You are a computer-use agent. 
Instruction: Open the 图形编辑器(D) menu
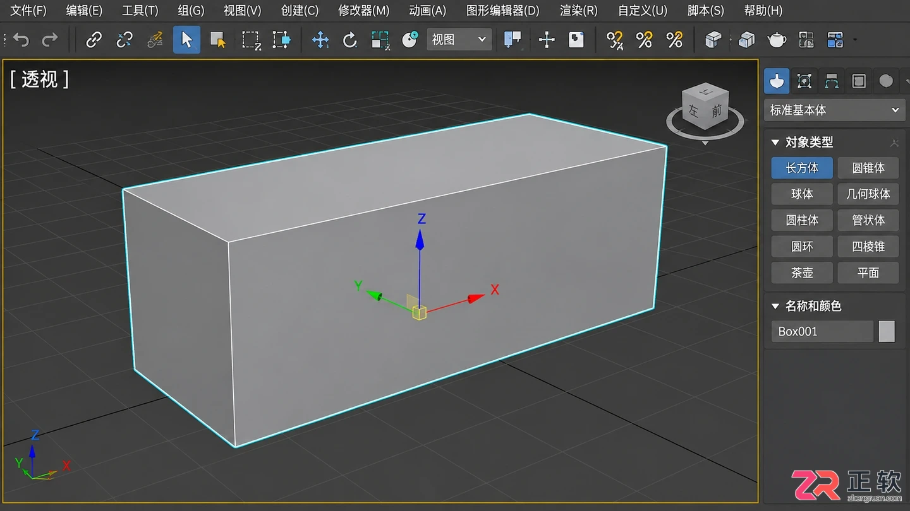pyautogui.click(x=503, y=10)
